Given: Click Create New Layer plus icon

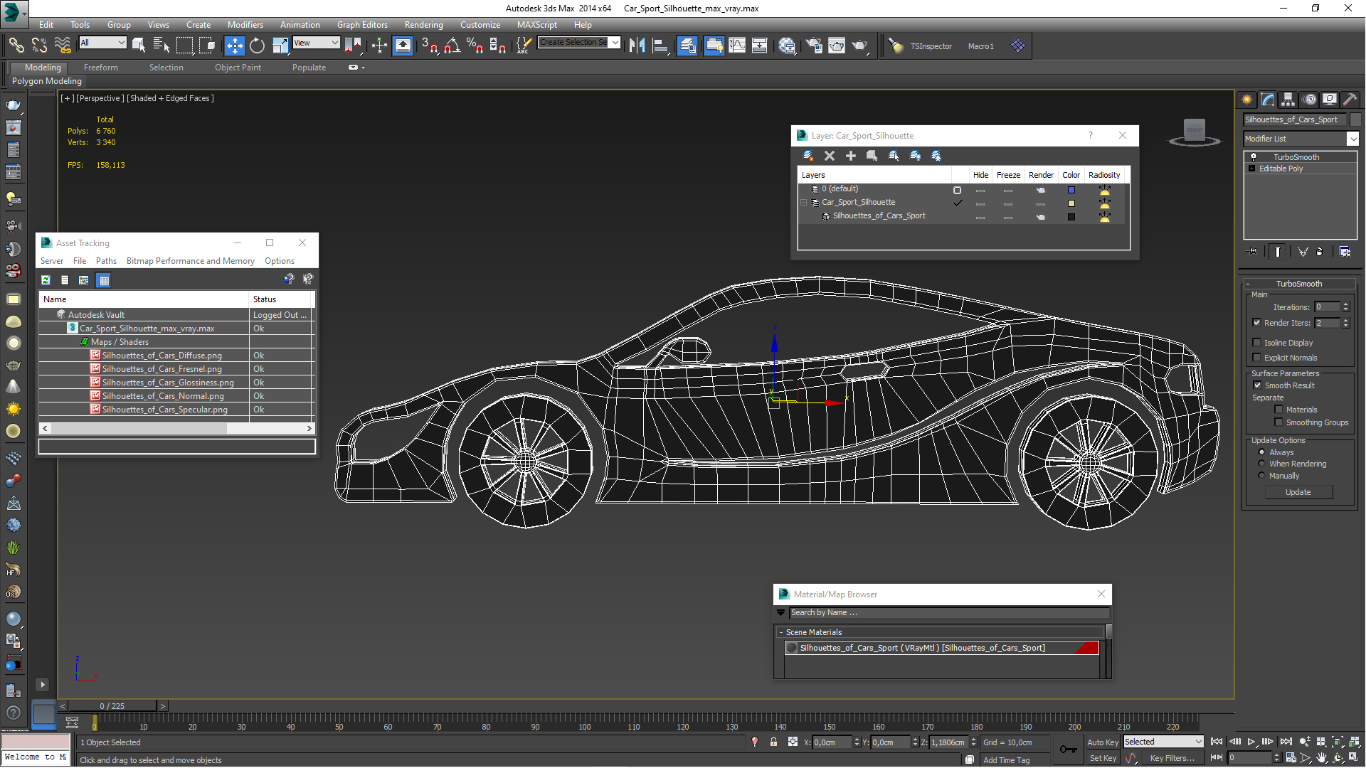Looking at the screenshot, I should [x=850, y=156].
